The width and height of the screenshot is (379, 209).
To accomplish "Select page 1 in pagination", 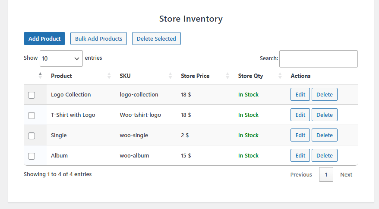I will (x=326, y=175).
